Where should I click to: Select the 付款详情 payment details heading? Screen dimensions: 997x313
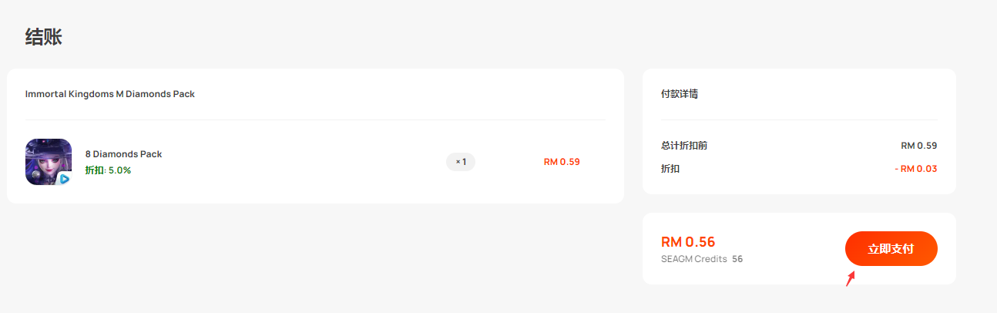coord(680,94)
